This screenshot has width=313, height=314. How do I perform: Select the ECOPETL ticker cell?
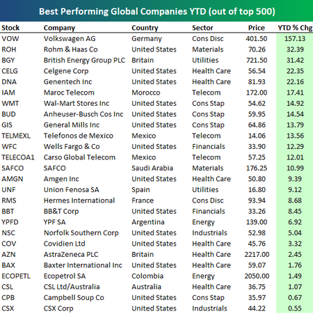pos(16,276)
